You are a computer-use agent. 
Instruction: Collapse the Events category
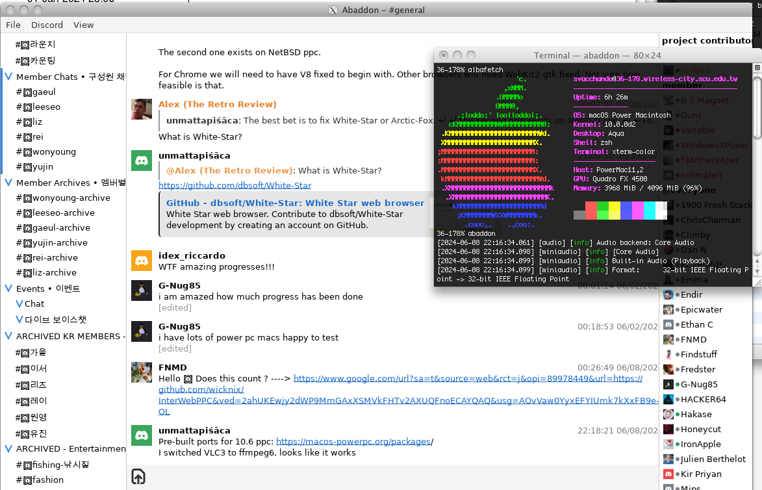tap(8, 289)
